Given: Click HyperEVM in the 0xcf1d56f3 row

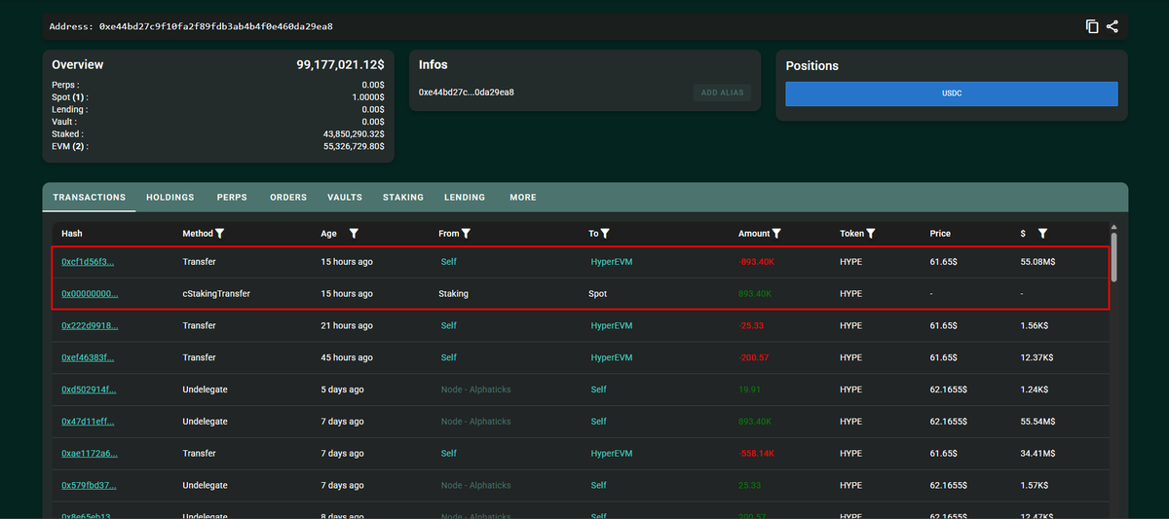Looking at the screenshot, I should tap(612, 262).
